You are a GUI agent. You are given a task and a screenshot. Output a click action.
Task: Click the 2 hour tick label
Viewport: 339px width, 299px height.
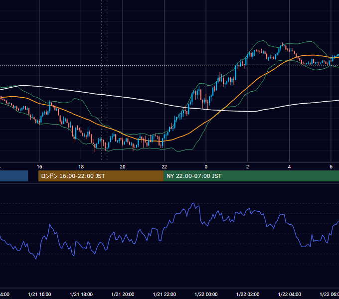click(248, 167)
